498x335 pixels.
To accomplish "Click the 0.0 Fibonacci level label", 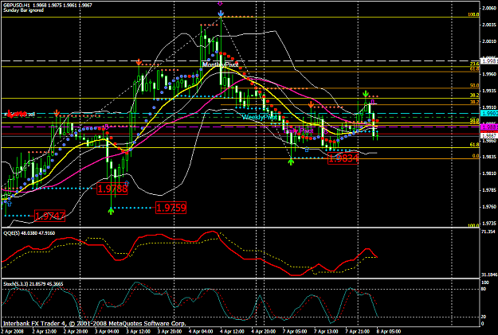I will [x=476, y=156].
